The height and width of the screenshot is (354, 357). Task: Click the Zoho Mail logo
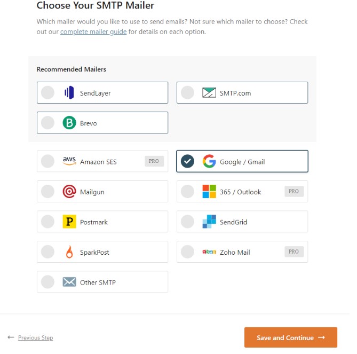[209, 252]
